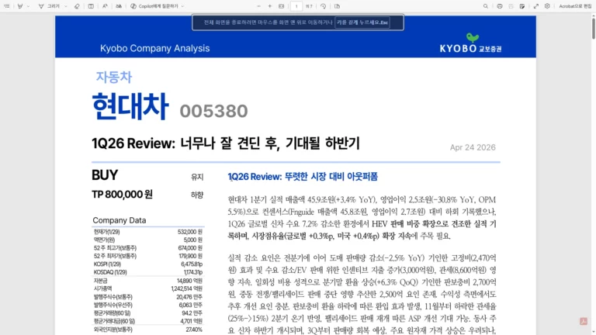This screenshot has width=596, height=335.
Task: Click 'Kyobo Company Analysis' header text
Action: click(x=154, y=48)
